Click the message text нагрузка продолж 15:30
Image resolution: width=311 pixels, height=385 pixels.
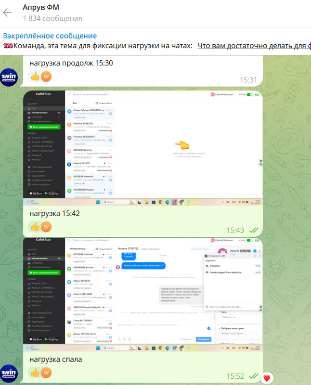coord(71,63)
